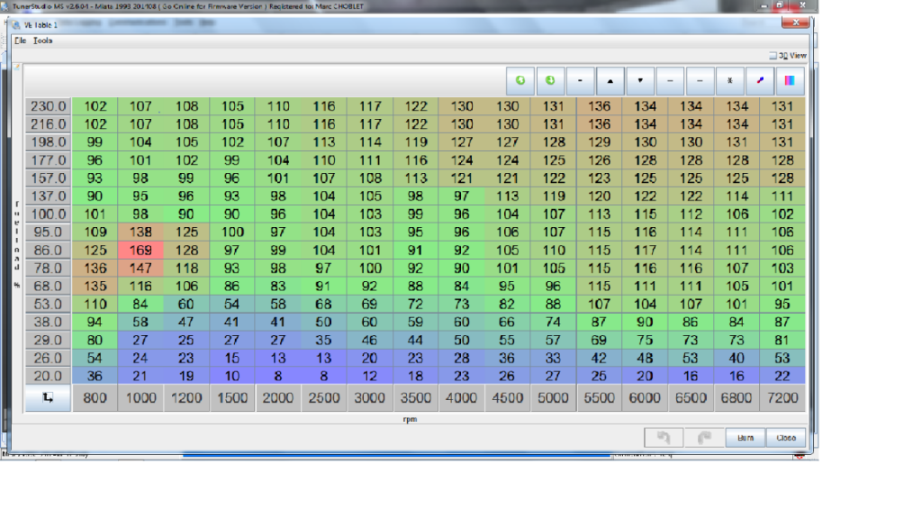The height and width of the screenshot is (519, 922).
Task: Click the 3500 rpm bin header
Action: coord(416,397)
